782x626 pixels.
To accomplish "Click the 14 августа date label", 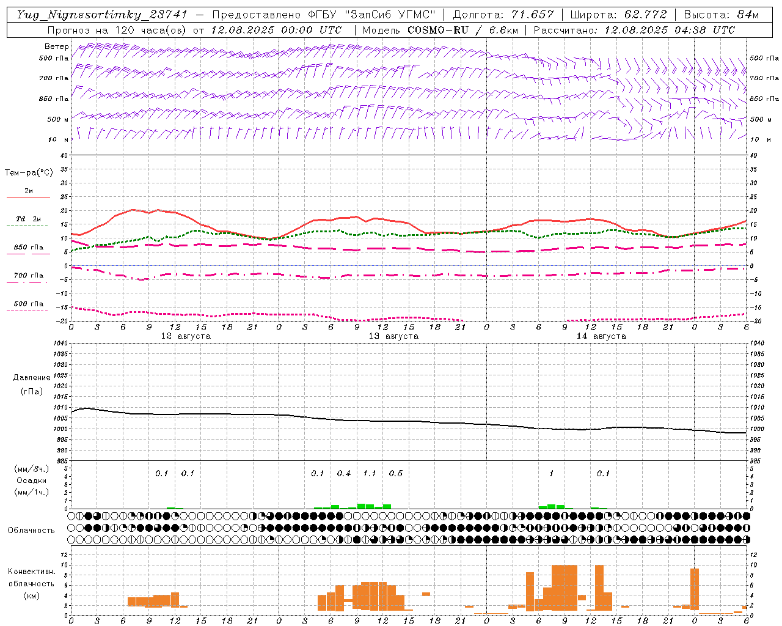I will (601, 336).
